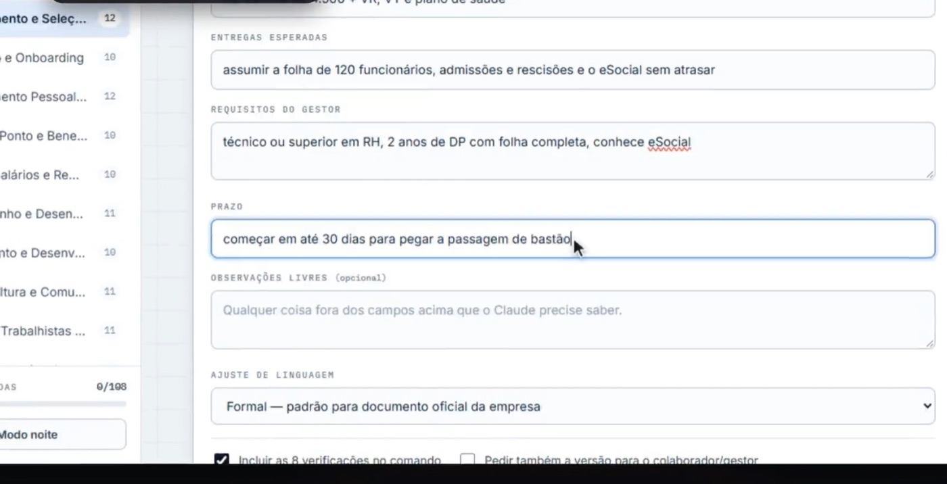Click the Observações Livres text area
The width and height of the screenshot is (947, 484).
click(x=572, y=320)
